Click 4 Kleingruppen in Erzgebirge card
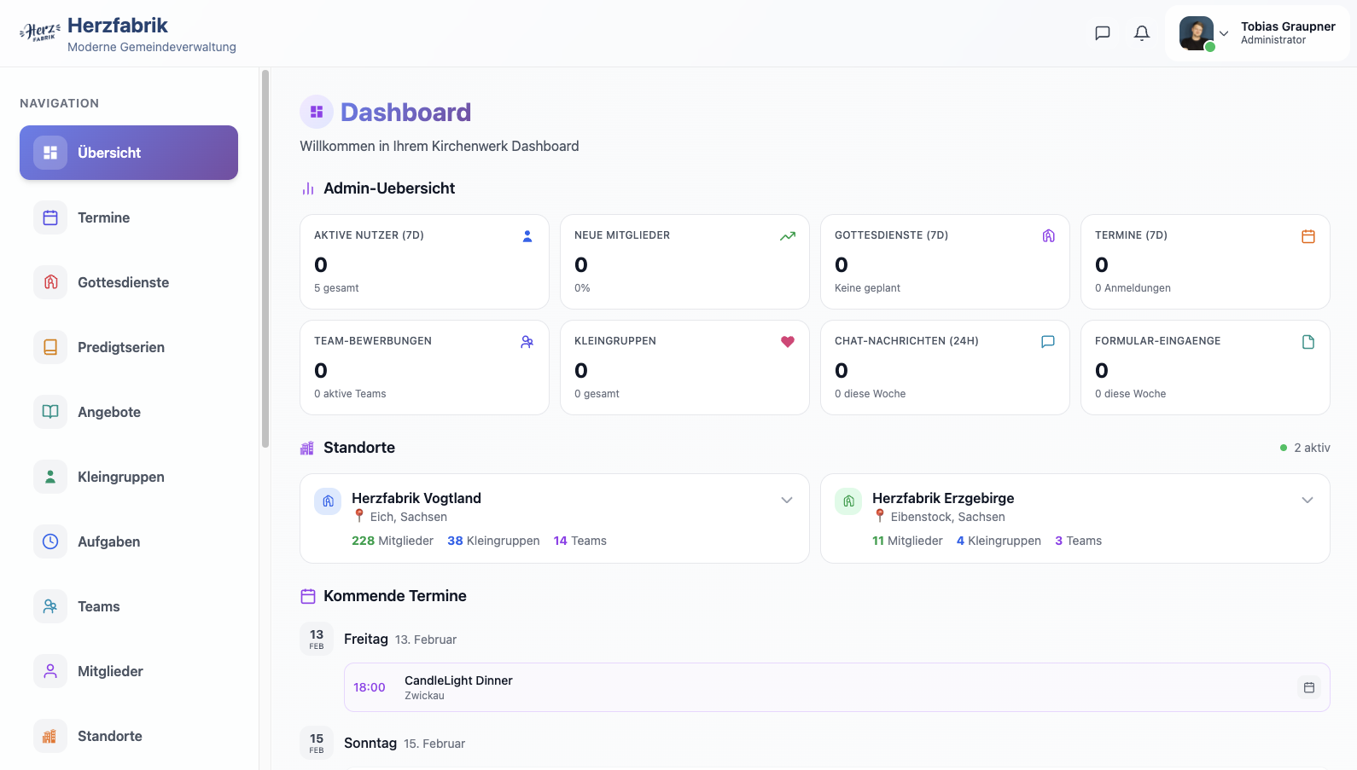This screenshot has height=770, width=1357. point(999,541)
